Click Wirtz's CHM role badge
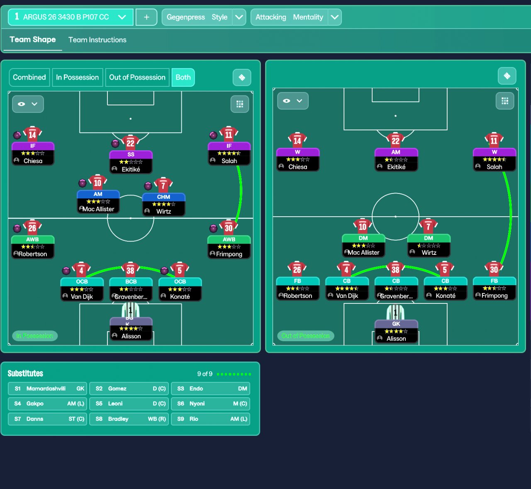This screenshot has width=531, height=489. pyautogui.click(x=163, y=197)
